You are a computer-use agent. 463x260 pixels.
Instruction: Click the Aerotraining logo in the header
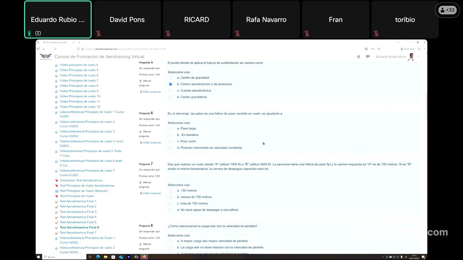[46, 57]
